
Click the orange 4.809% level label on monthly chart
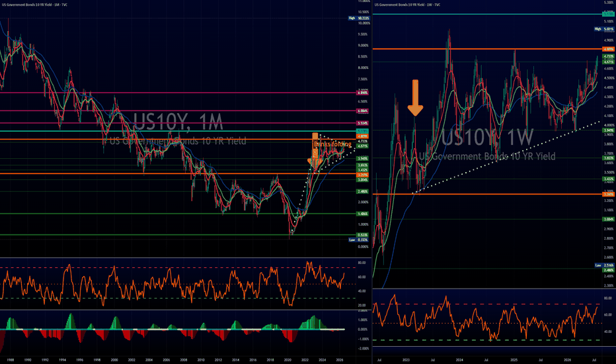pos(362,136)
